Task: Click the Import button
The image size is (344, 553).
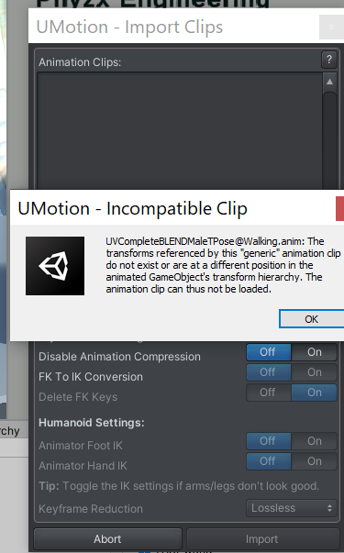Action: coord(261,539)
